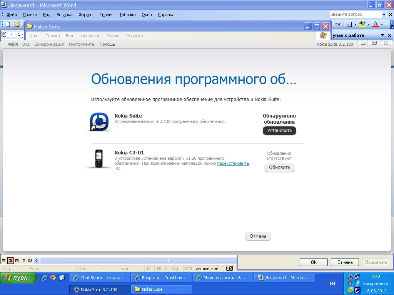Click 'английский' language in status bar

(x=207, y=268)
